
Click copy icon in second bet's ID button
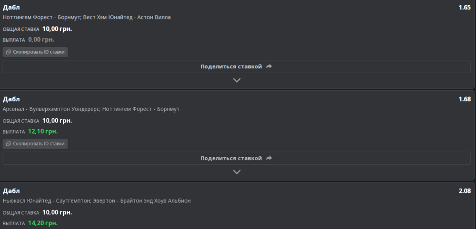(9, 144)
